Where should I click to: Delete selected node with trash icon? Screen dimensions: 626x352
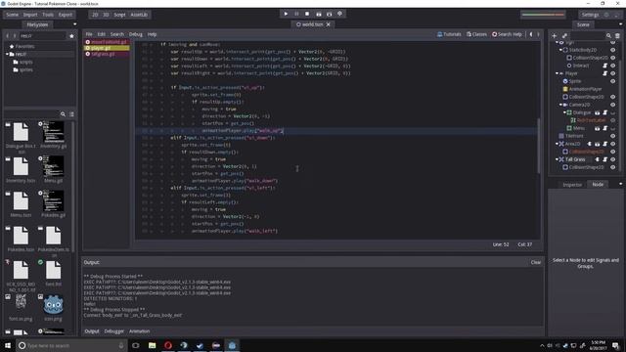617,35
